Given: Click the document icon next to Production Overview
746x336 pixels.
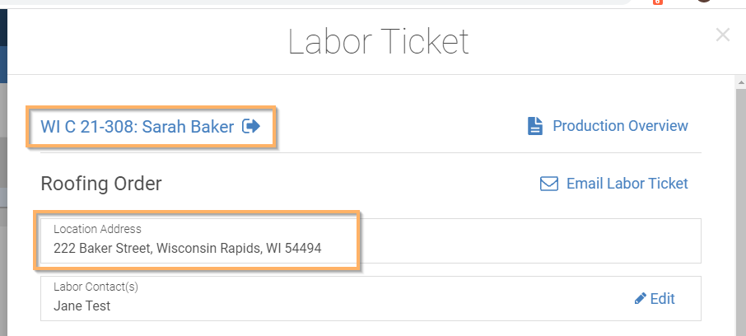Looking at the screenshot, I should coord(535,126).
